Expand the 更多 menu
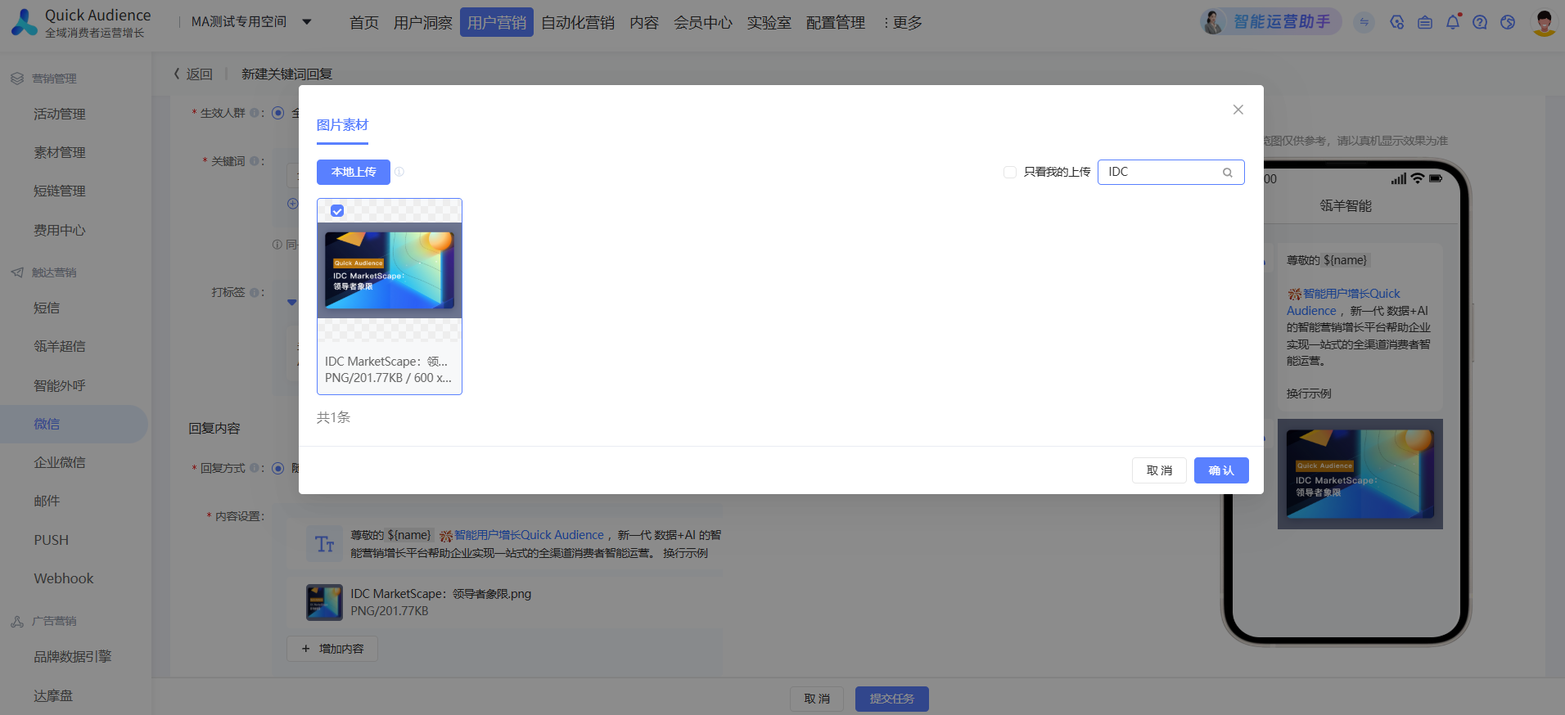This screenshot has width=1565, height=715. click(903, 23)
